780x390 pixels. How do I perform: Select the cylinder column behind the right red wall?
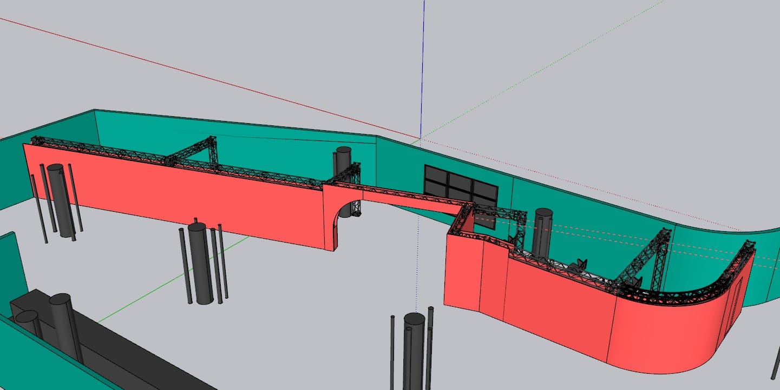coord(542,232)
